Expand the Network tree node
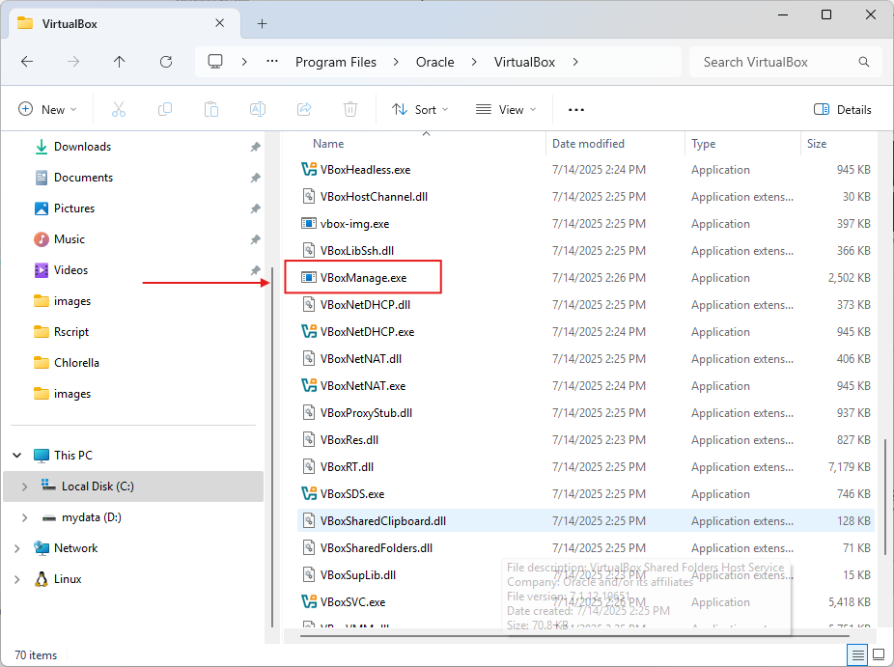The image size is (894, 667). 17,548
